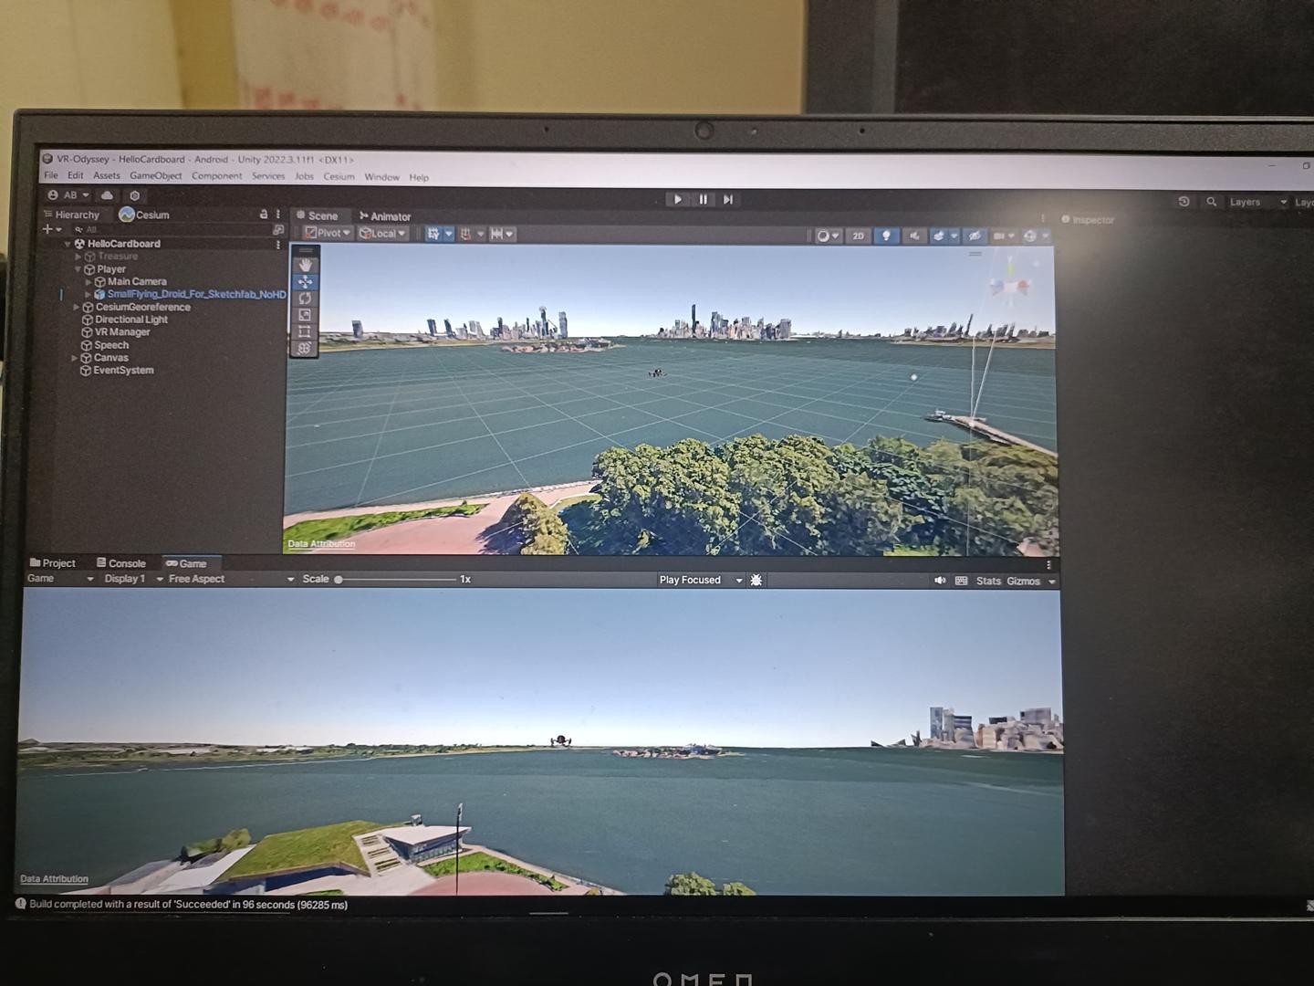Open the Scene draw mode dropdown
The width and height of the screenshot is (1314, 986).
[828, 236]
